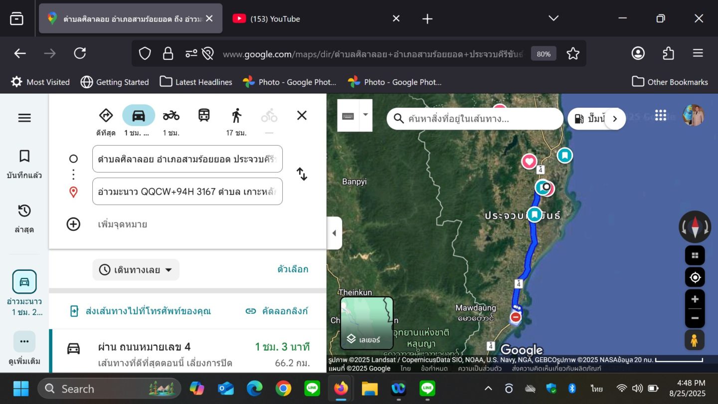The width and height of the screenshot is (718, 404).
Task: Choose the transit travel mode icon
Action: point(204,116)
